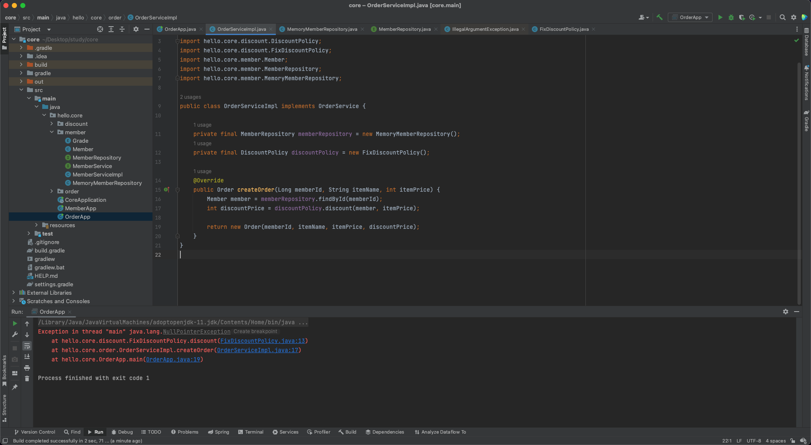811x445 pixels.
Task: Click the camera thread dump icon
Action: 15,359
